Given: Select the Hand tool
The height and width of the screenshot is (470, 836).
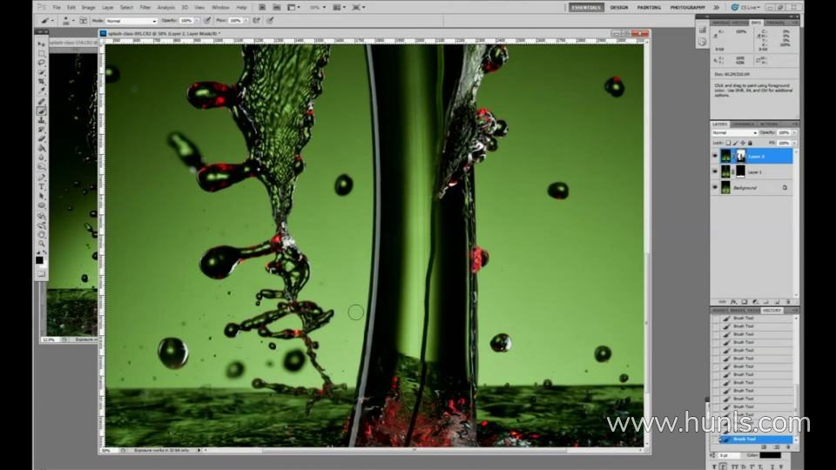Looking at the screenshot, I should tap(42, 234).
